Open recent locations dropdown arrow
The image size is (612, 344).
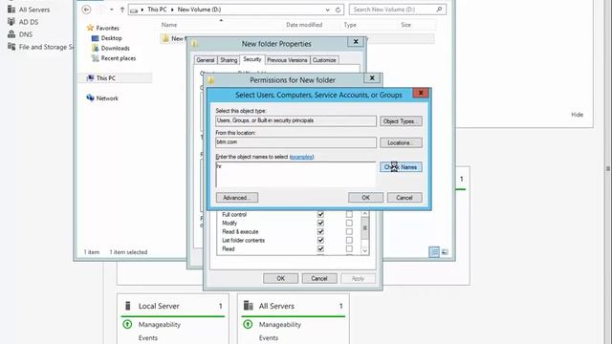pos(112,10)
